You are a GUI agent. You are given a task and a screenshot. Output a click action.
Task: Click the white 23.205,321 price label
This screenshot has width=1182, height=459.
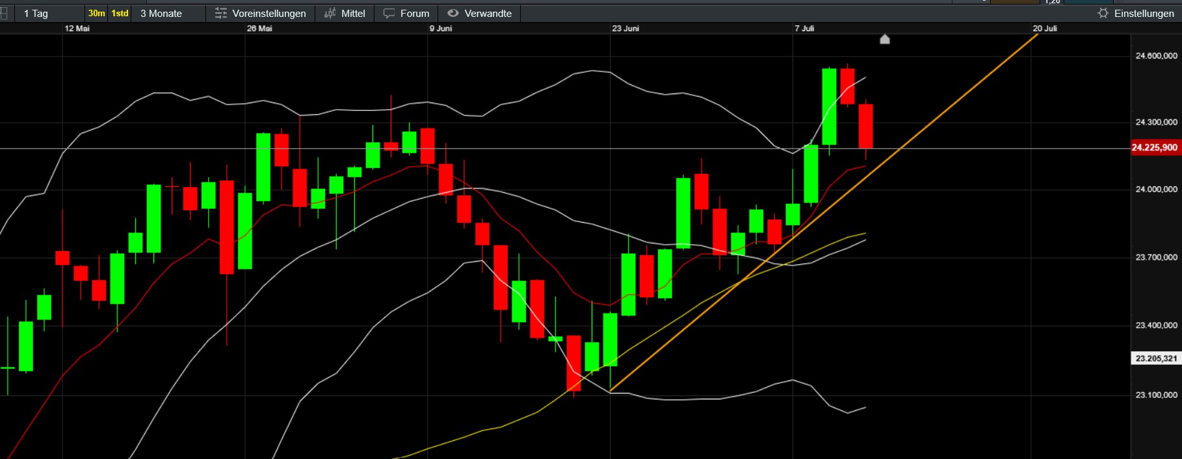1156,358
